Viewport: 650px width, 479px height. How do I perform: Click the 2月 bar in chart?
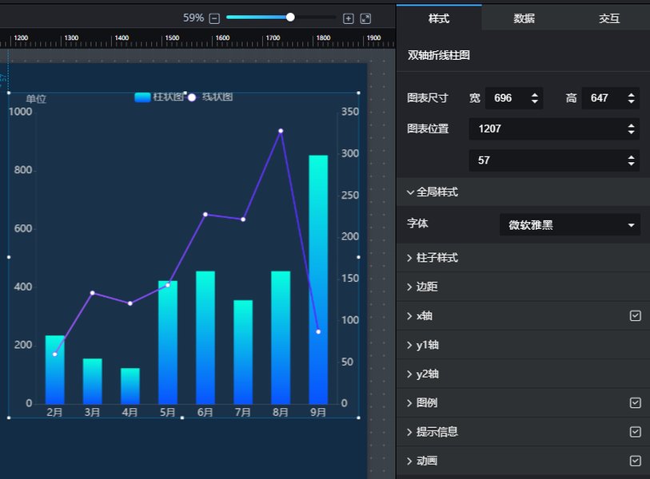pos(54,370)
